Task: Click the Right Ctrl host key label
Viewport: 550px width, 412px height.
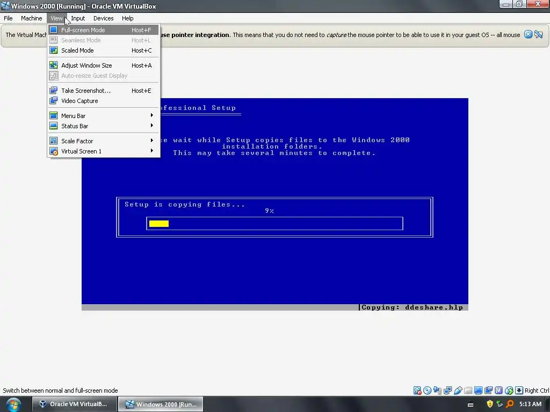Action: click(537, 391)
